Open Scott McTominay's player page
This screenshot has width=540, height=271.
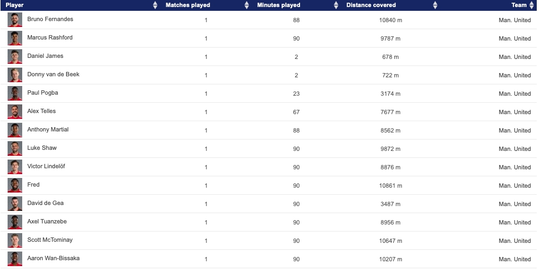click(x=50, y=240)
